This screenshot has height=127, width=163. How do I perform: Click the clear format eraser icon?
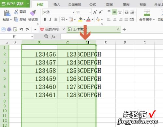pos(98,20)
